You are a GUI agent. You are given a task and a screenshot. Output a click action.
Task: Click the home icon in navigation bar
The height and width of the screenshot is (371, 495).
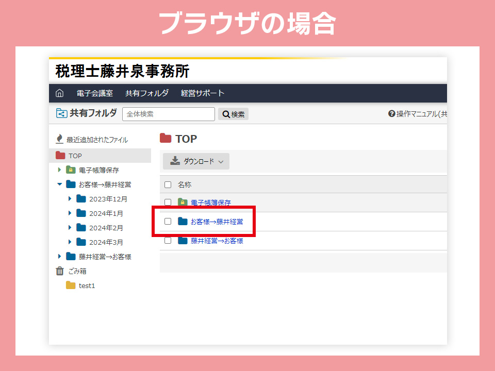[x=60, y=93]
